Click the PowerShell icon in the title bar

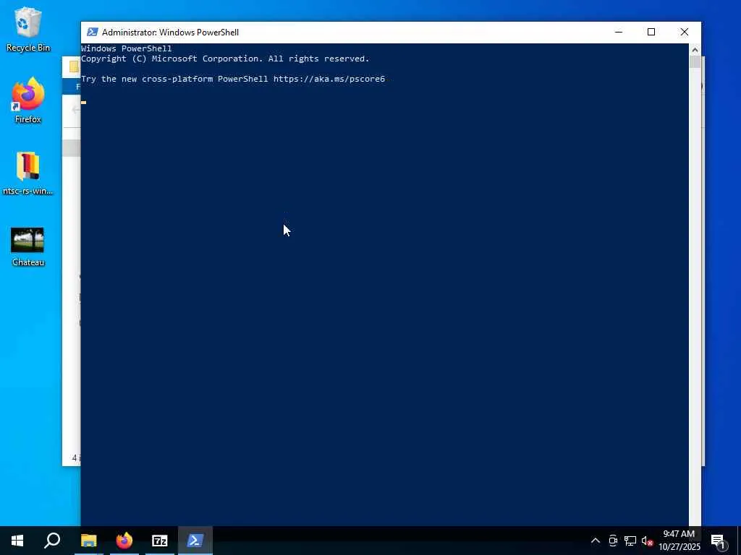[93, 32]
